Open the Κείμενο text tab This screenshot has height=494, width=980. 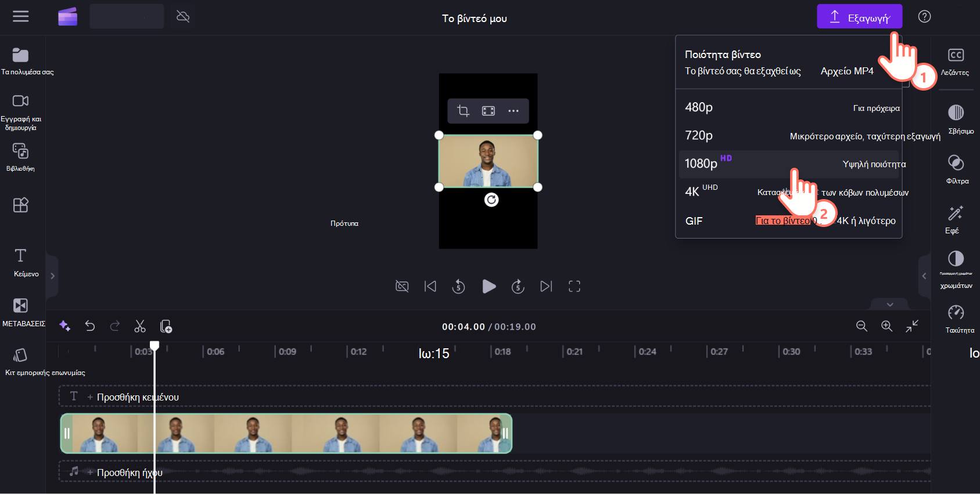(x=21, y=262)
